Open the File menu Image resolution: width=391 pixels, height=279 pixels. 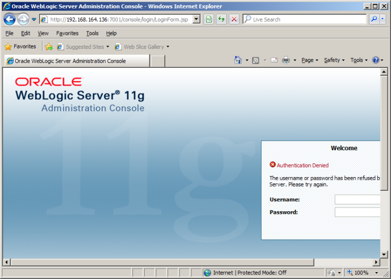click(9, 33)
